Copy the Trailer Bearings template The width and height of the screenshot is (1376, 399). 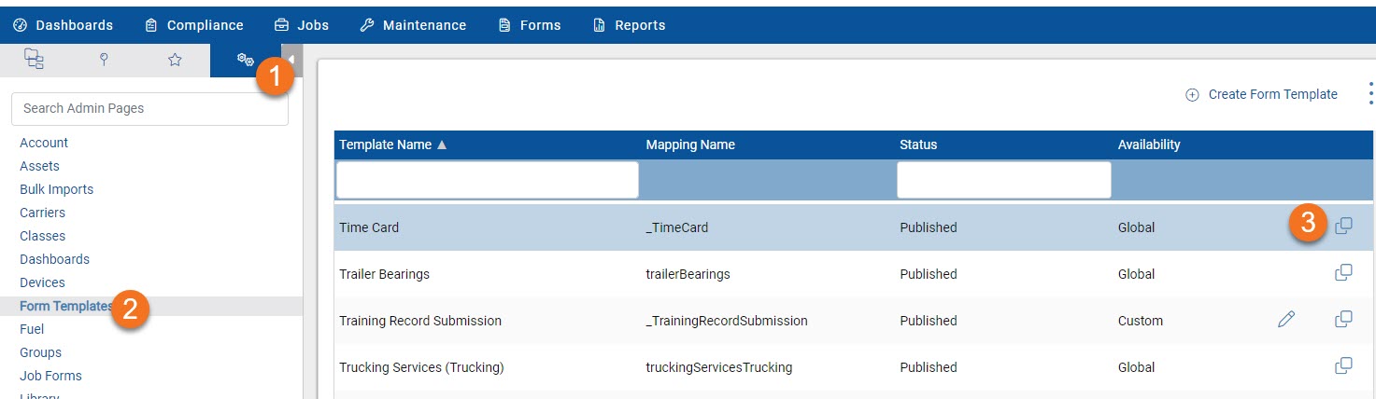pyautogui.click(x=1343, y=272)
